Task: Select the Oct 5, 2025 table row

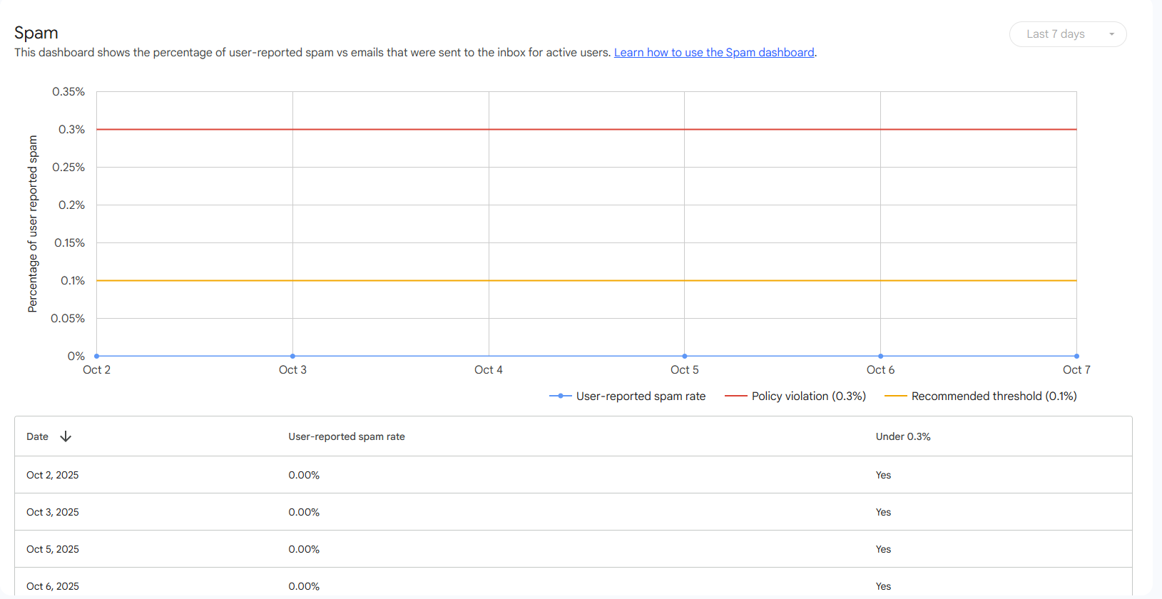Action: 53,549
